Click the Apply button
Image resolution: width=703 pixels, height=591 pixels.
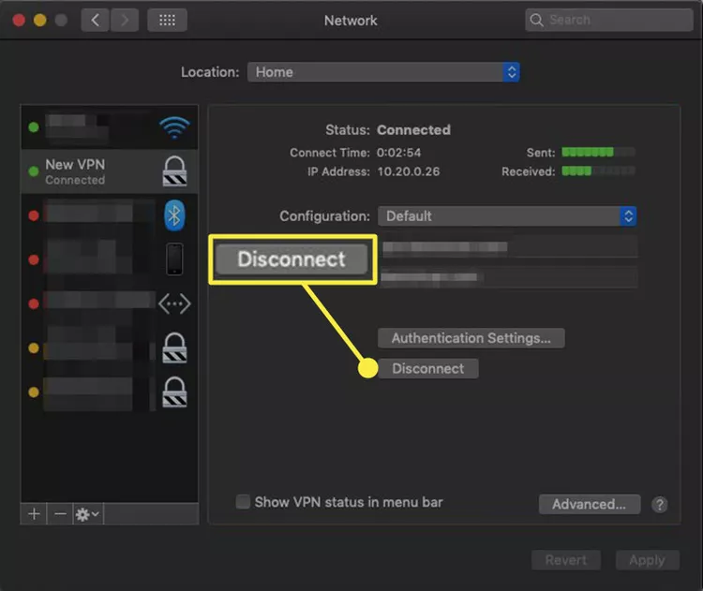[648, 560]
